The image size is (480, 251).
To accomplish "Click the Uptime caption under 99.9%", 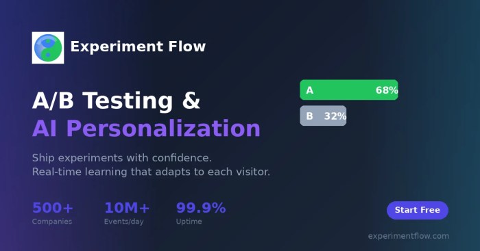I will tap(189, 222).
